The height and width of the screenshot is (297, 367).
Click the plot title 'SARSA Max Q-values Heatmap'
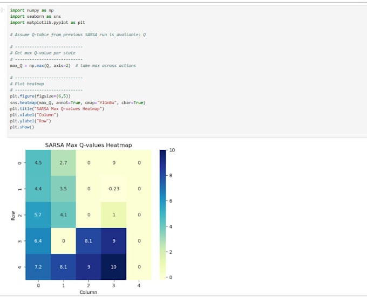tap(89, 145)
